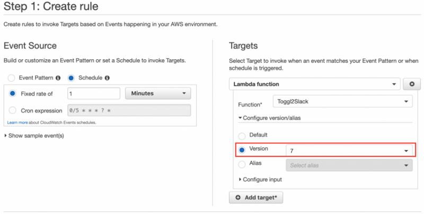Open the Toggl2Slack function dropdown

342,101
